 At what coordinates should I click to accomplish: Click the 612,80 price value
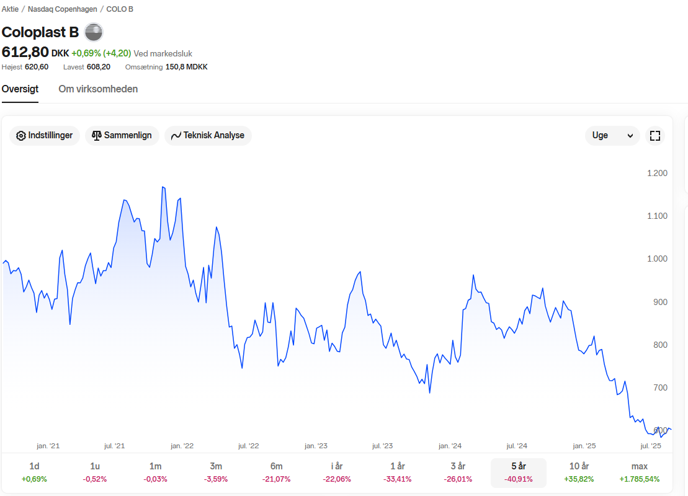[x=25, y=52]
